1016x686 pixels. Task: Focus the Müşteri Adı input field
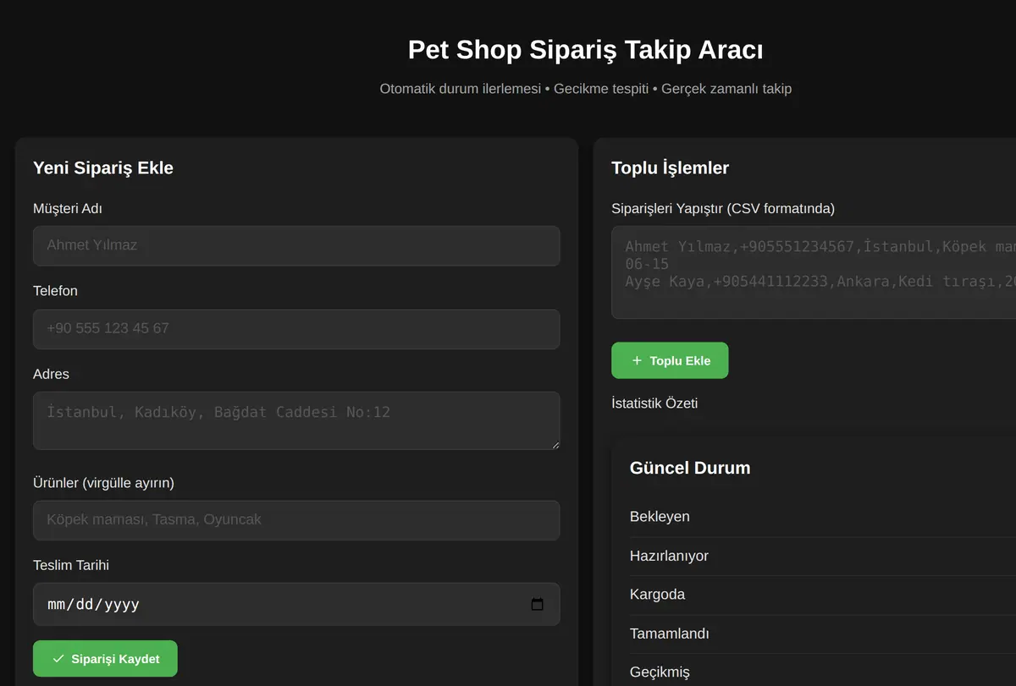(x=296, y=245)
